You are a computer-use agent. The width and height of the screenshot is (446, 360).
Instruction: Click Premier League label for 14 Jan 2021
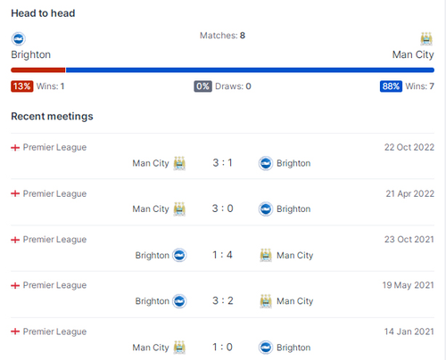[x=54, y=331]
